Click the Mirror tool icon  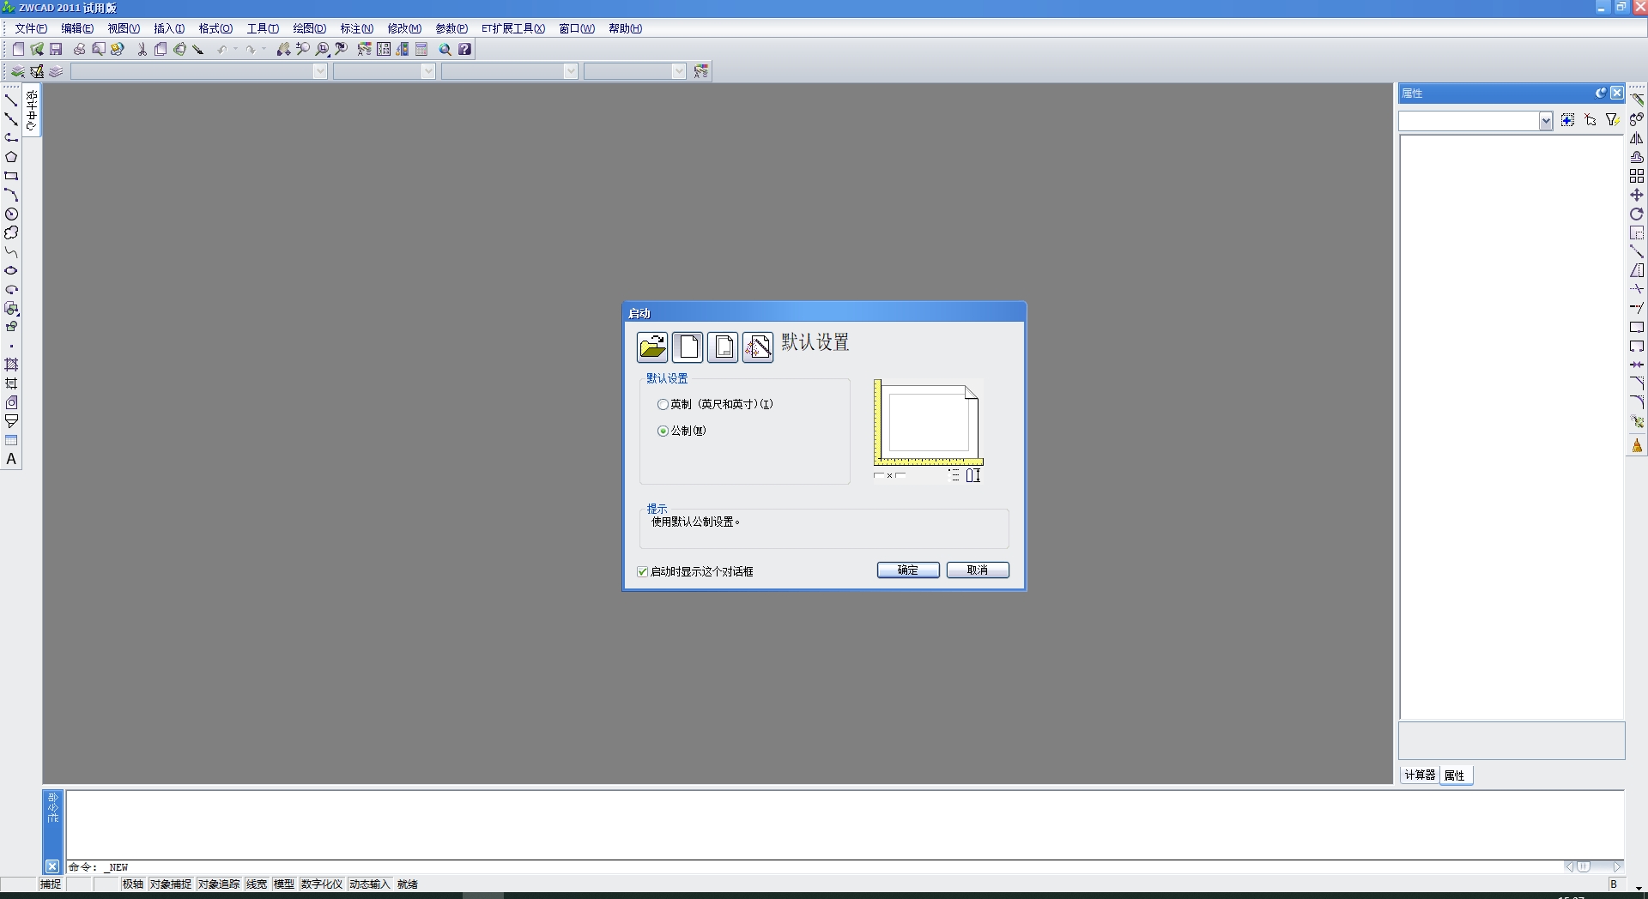1637,138
